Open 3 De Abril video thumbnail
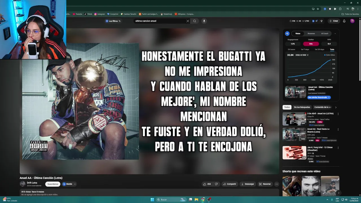 pos(294,119)
